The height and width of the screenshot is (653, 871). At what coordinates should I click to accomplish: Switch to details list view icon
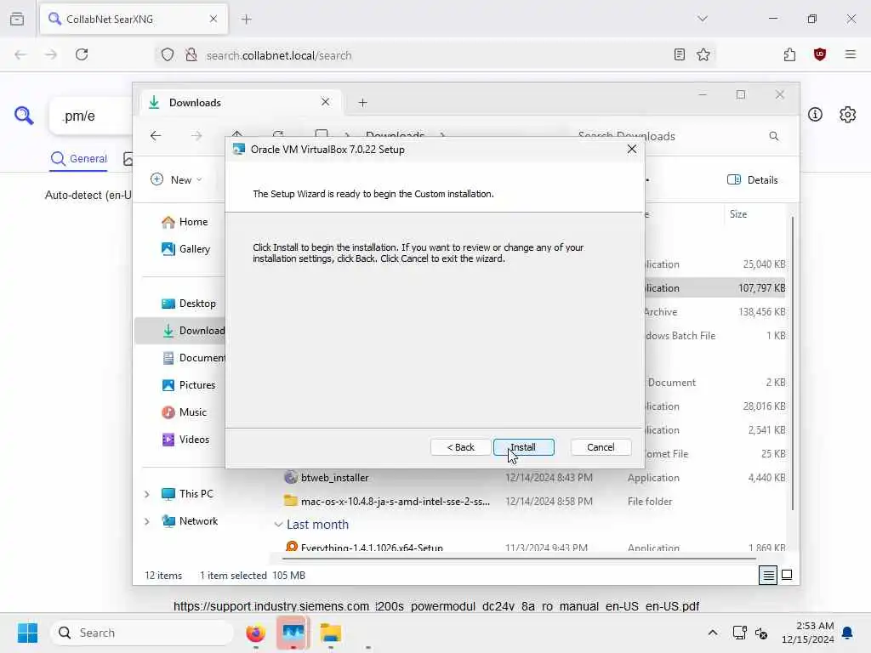coord(768,576)
